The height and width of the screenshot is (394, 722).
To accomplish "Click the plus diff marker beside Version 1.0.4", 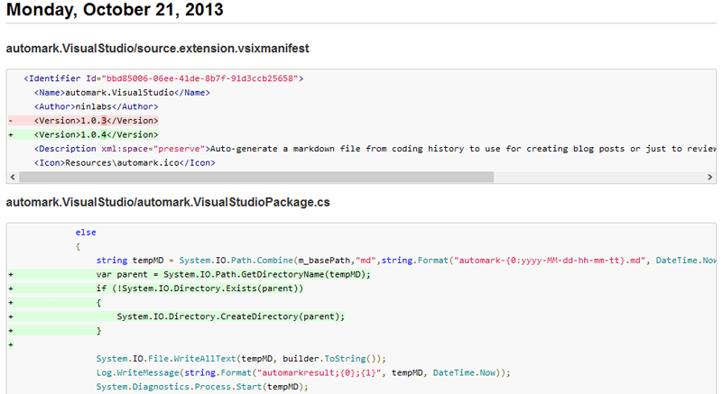I will pos(11,134).
